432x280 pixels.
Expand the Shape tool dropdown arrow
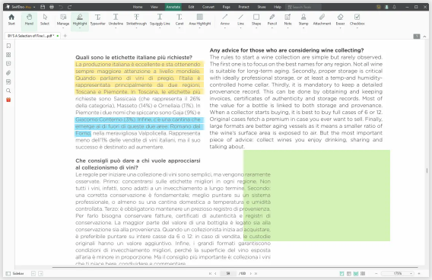pos(256,28)
